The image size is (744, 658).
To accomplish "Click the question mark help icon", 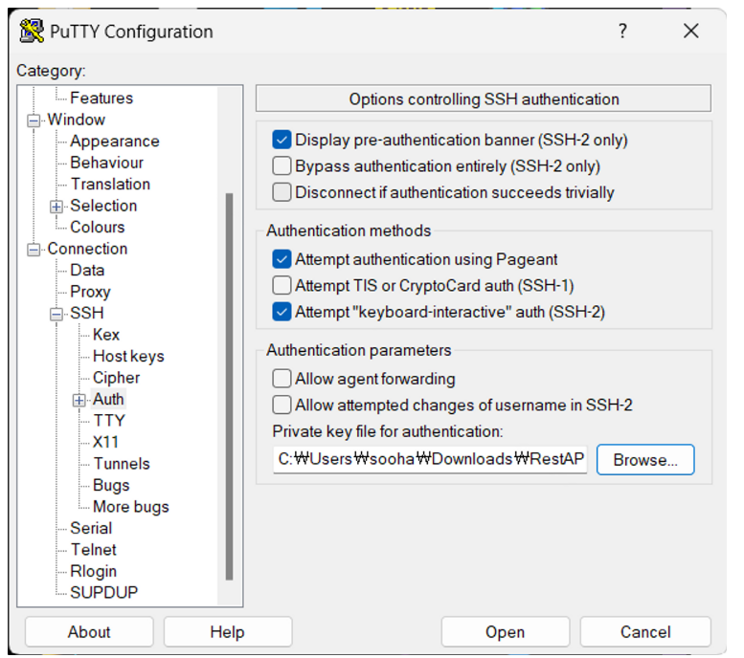I will (623, 32).
